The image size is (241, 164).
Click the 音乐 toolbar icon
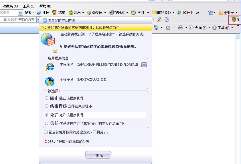pos(70,13)
